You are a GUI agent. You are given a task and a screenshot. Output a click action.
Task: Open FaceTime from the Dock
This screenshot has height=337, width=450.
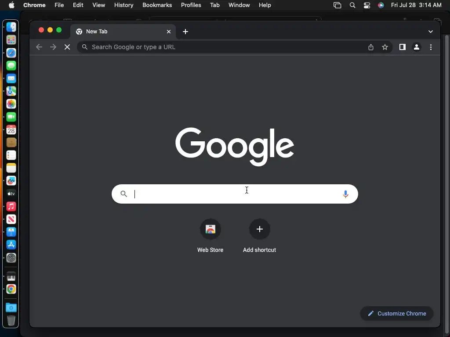[11, 117]
